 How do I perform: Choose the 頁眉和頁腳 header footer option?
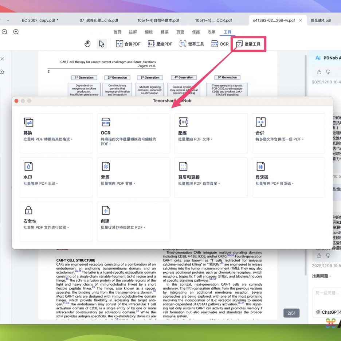click(x=211, y=177)
